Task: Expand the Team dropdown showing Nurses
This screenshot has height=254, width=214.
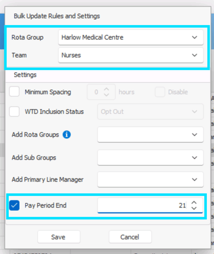Action: click(131, 55)
